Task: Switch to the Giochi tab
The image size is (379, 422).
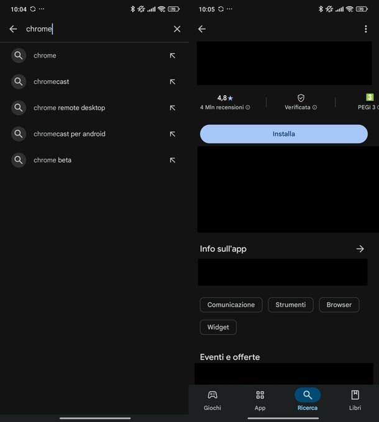Action: (212, 400)
